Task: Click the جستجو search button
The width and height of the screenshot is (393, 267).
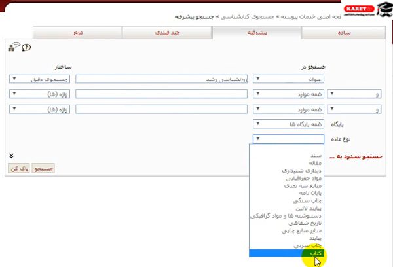Action: 43,168
